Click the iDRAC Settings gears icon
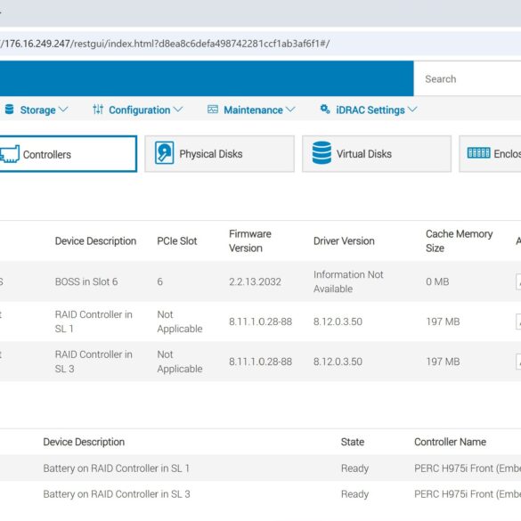Screen dimensions: 521x521 (x=325, y=109)
